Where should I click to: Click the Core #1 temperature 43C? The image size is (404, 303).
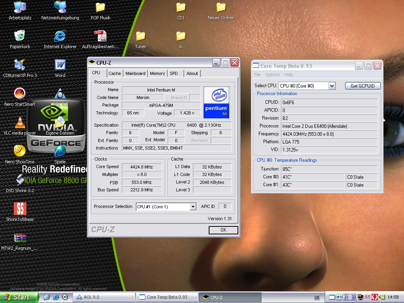313,185
